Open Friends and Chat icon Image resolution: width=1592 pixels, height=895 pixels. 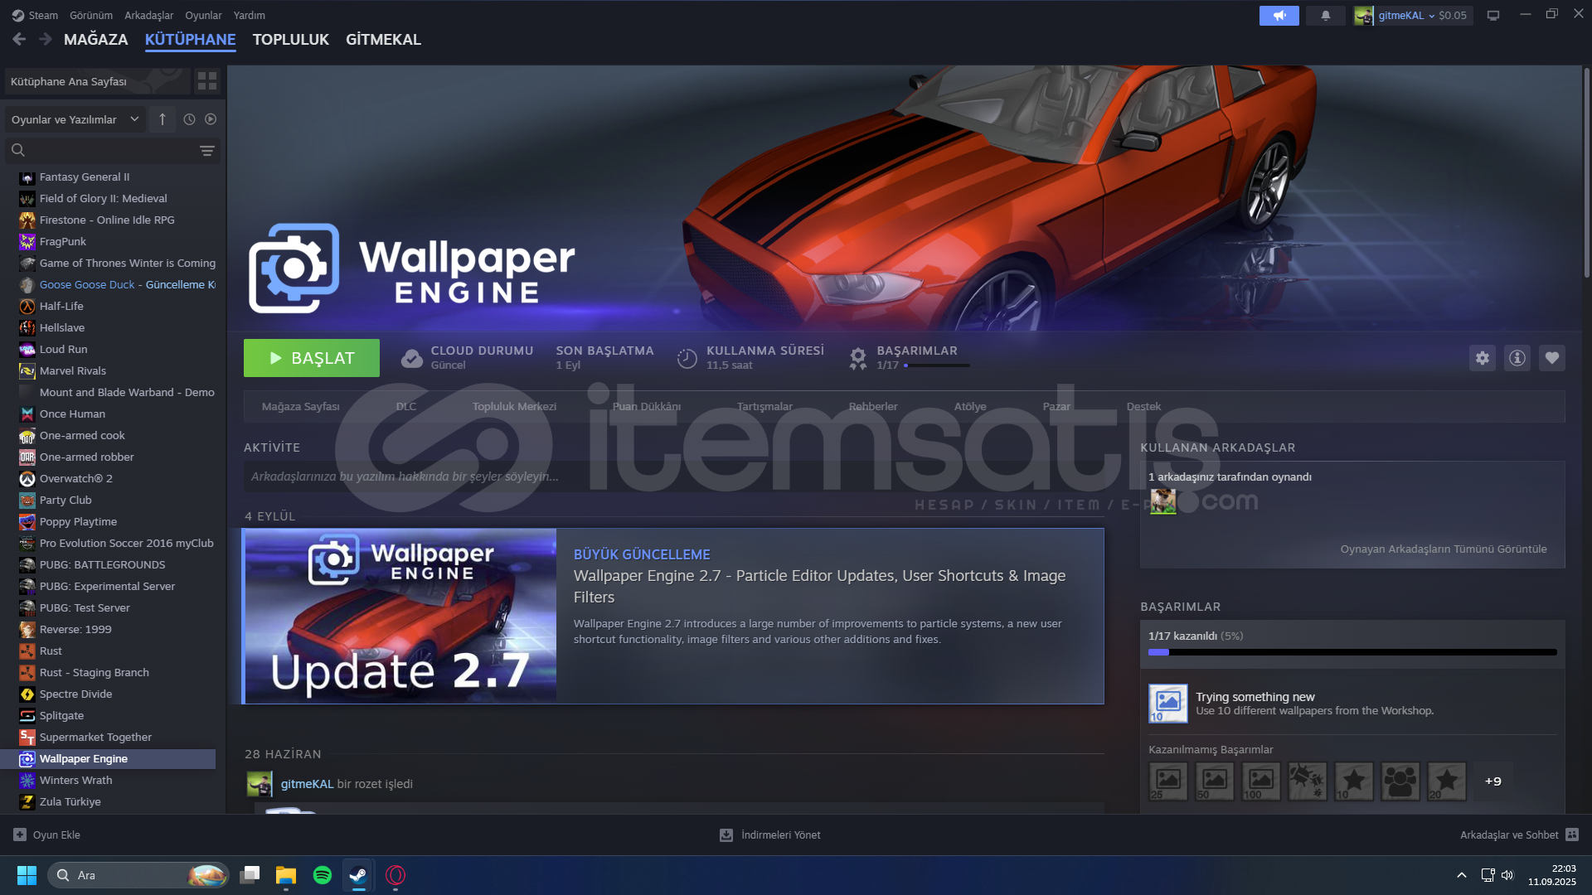click(1572, 835)
